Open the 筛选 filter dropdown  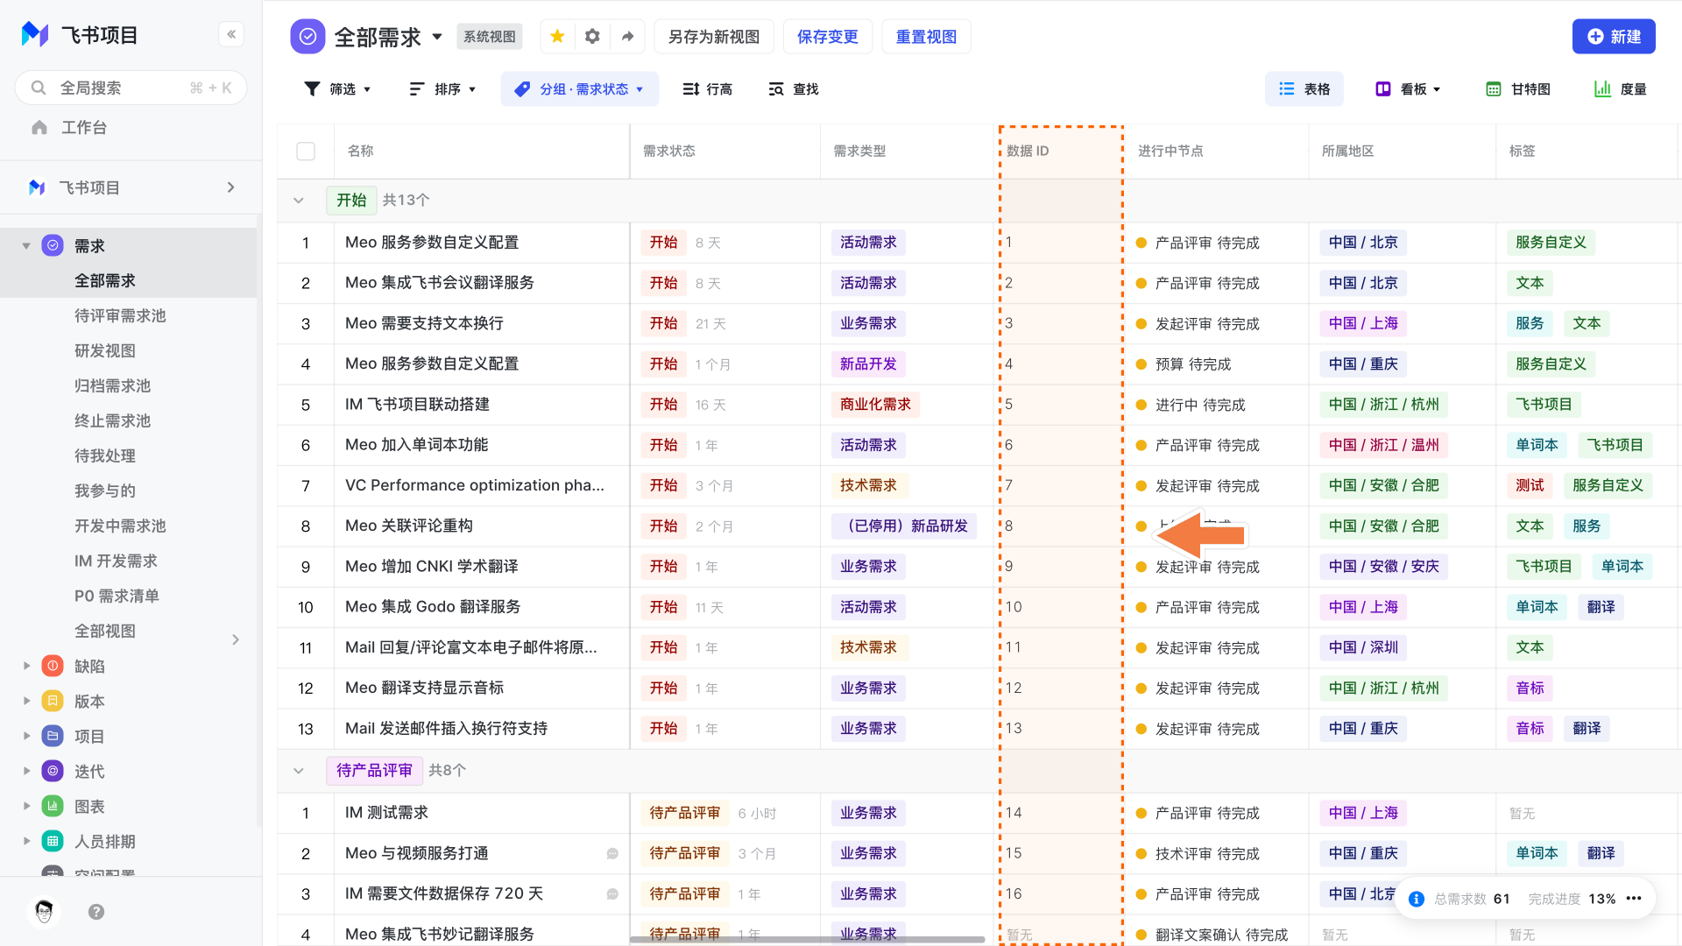(337, 89)
